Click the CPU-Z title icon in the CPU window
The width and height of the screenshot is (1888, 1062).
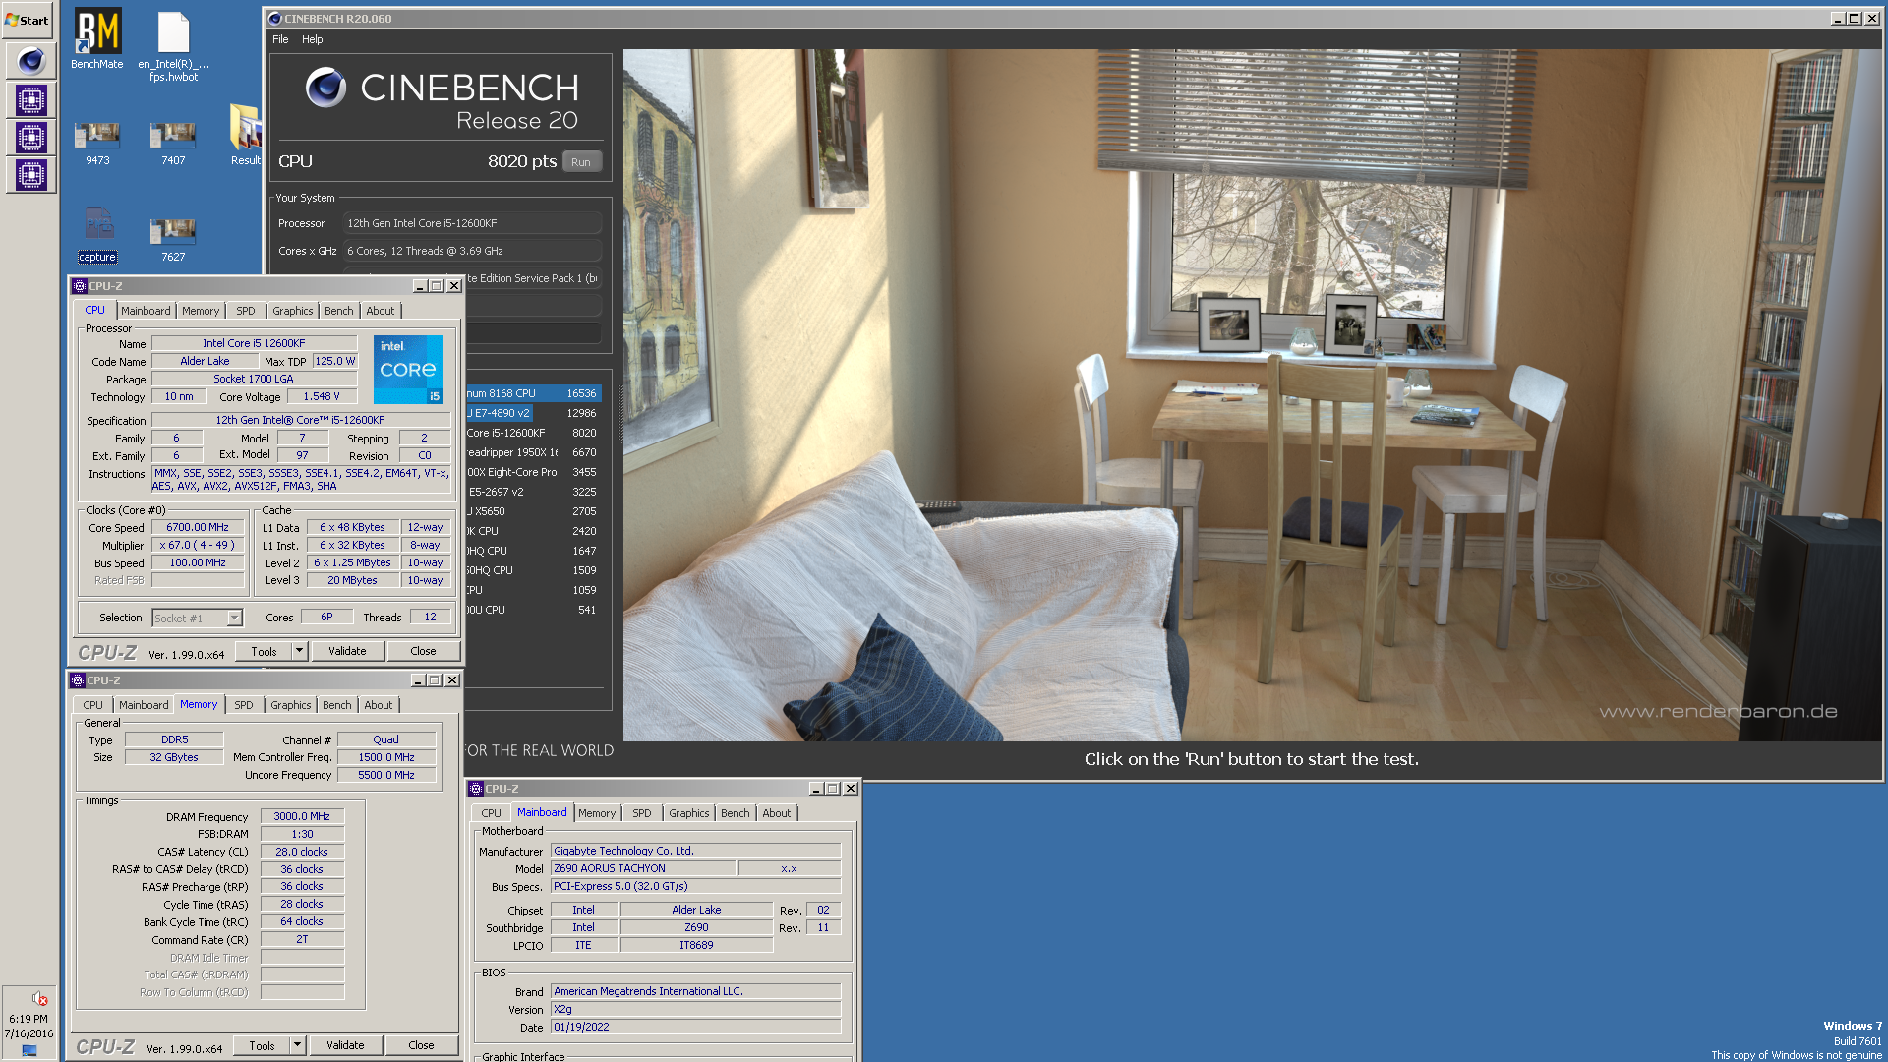tap(80, 286)
